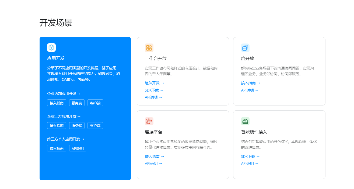Open API说明 link in 连接平台 card
This screenshot has height=189, width=354.
click(154, 163)
